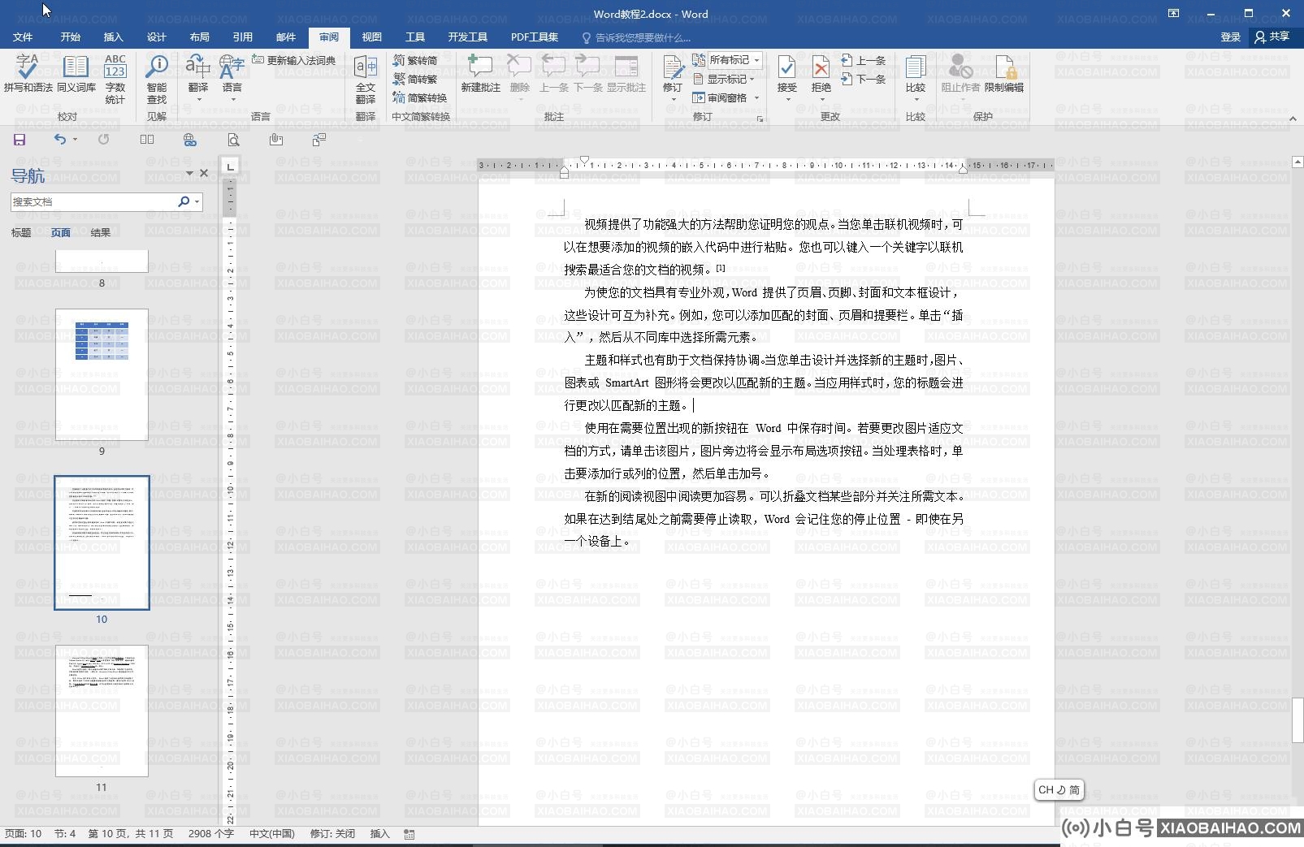The width and height of the screenshot is (1304, 847).
Task: Switch to the 视图 tab
Action: click(372, 37)
